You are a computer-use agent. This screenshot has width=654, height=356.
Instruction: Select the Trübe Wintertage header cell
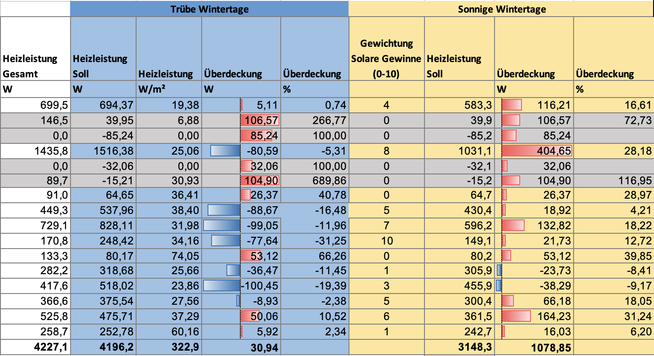pyautogui.click(x=209, y=9)
